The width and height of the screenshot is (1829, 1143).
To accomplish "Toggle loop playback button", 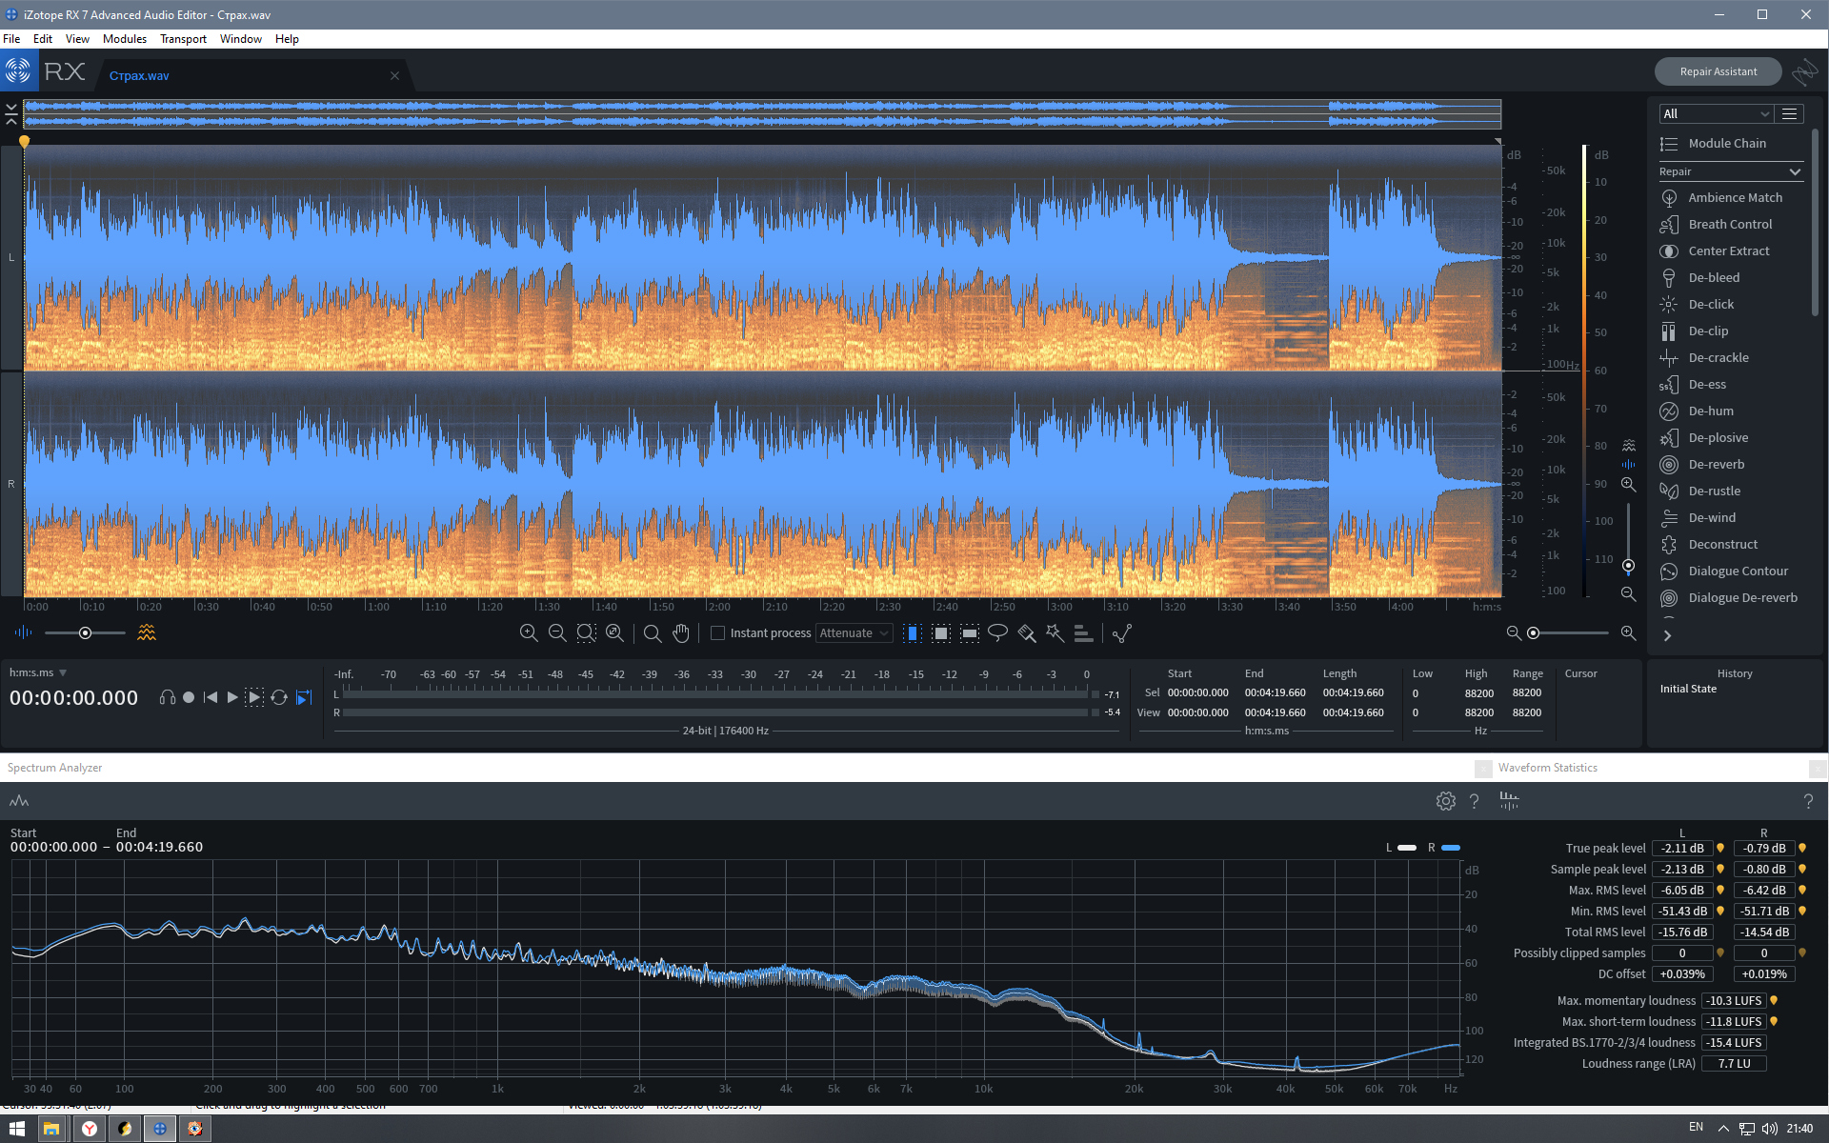I will tap(279, 697).
